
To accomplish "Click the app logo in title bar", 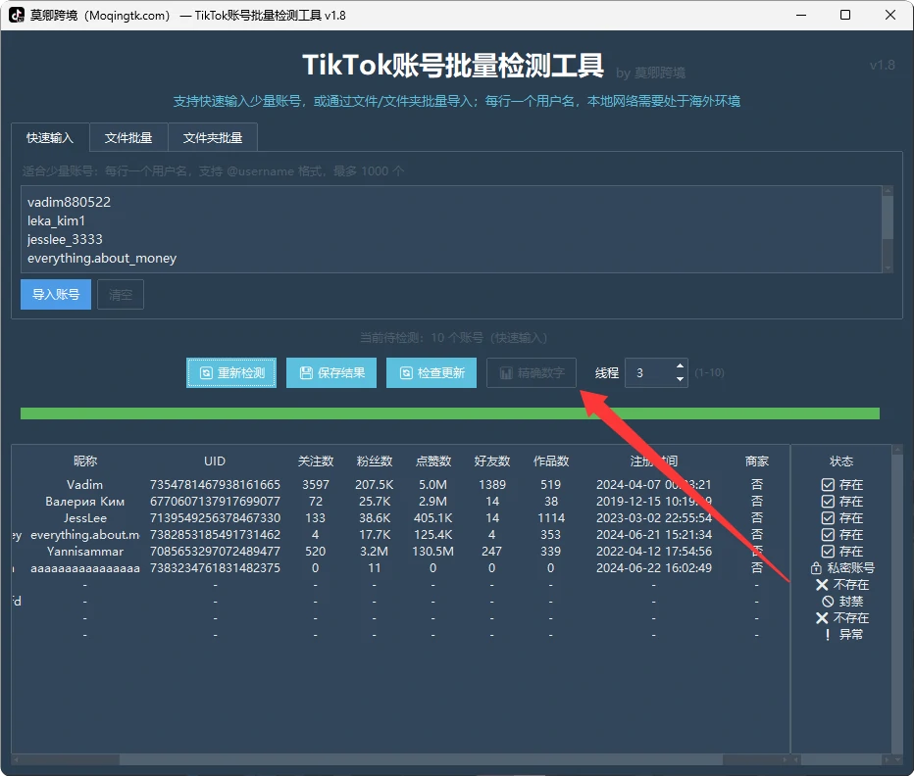I will click(17, 15).
